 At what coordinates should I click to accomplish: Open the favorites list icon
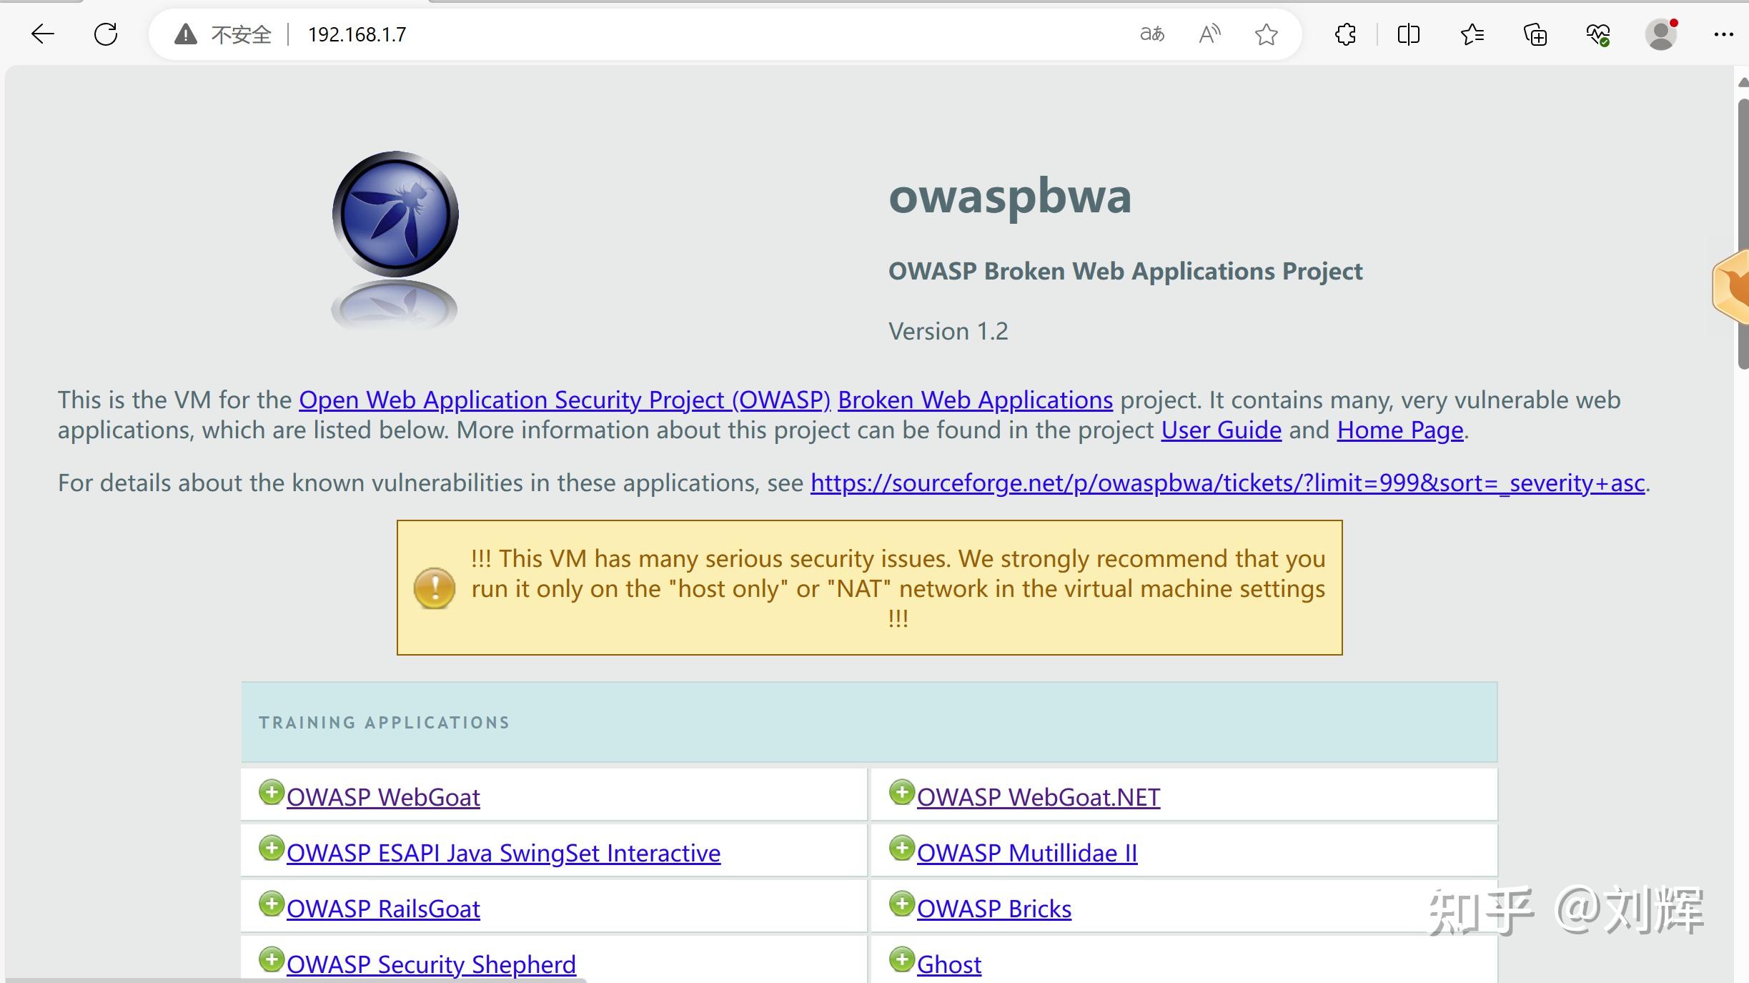[1472, 34]
